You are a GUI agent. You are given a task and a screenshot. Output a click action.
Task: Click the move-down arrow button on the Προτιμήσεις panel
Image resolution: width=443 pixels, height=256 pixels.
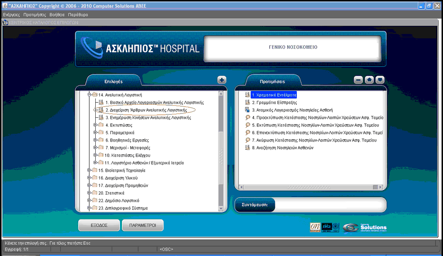point(380,80)
